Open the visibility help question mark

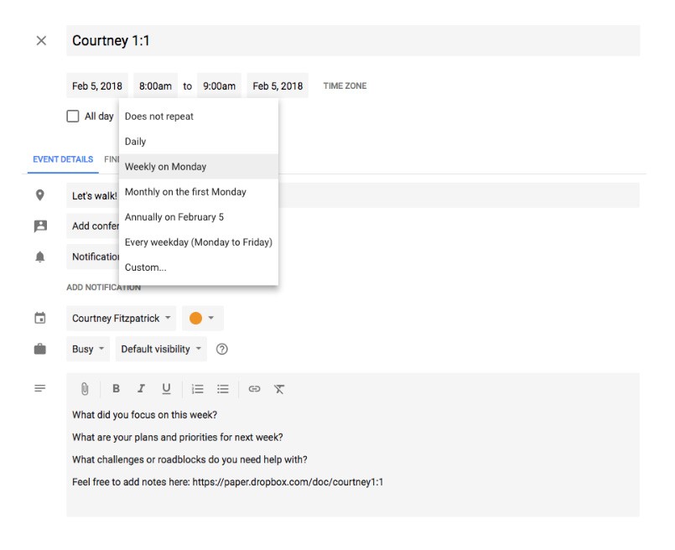coord(222,349)
